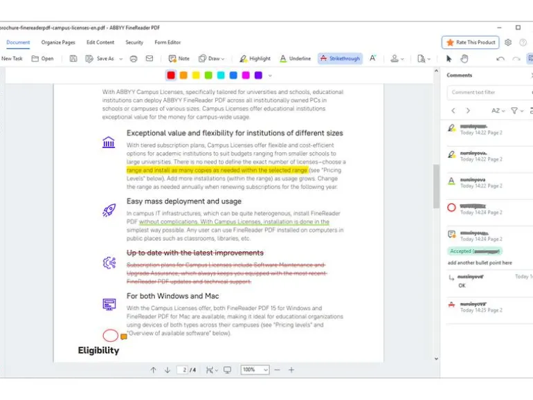Click the help question mark icon

[x=523, y=42]
